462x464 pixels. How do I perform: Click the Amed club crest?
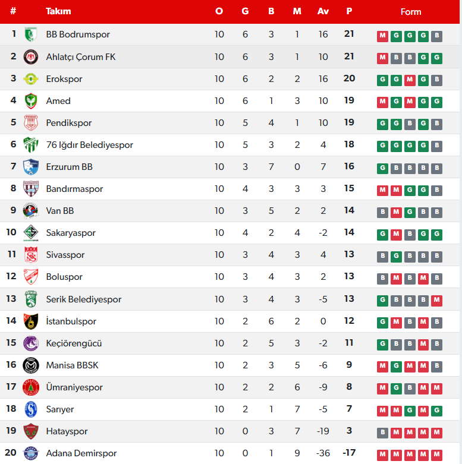click(x=30, y=101)
